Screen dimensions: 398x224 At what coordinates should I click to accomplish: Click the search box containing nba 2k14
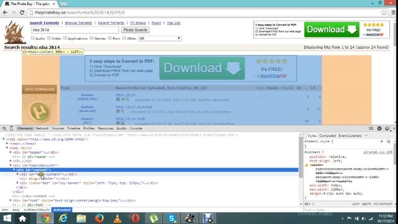(x=75, y=30)
